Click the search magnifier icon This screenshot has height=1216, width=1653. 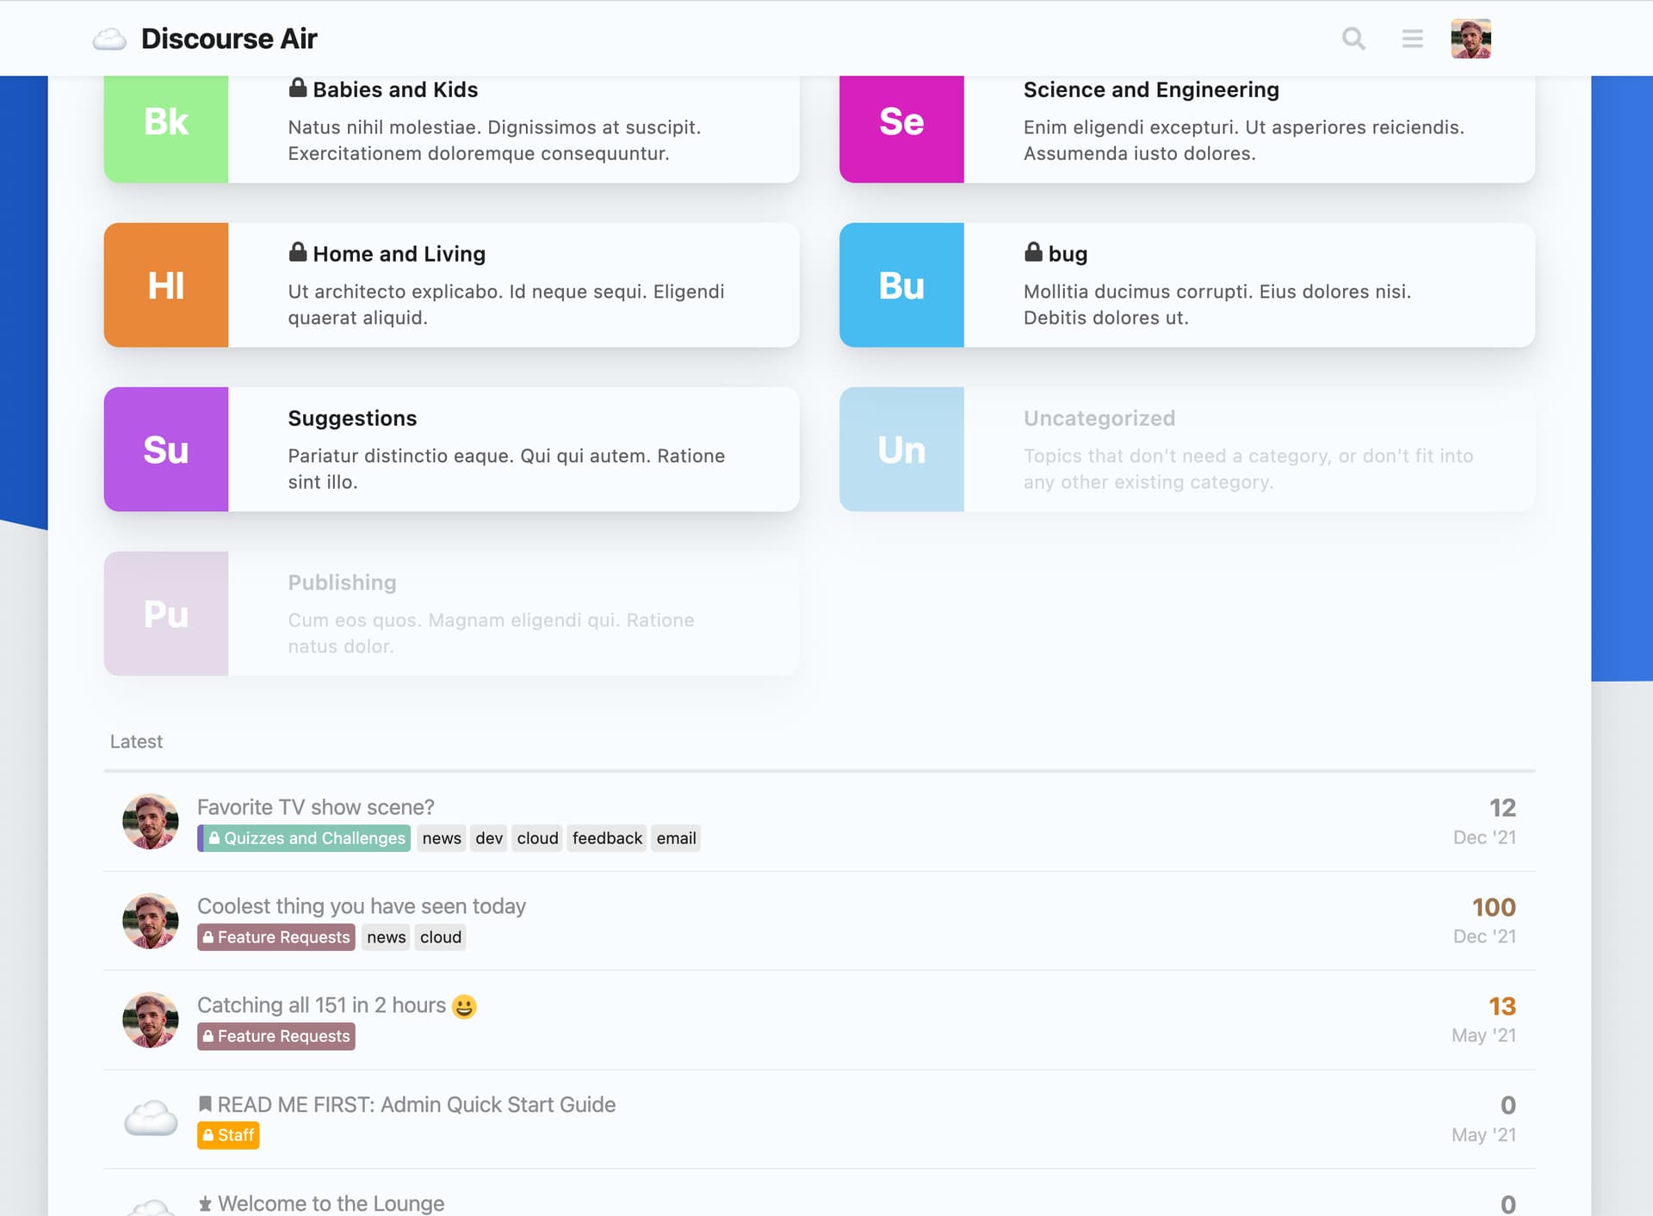click(x=1353, y=39)
